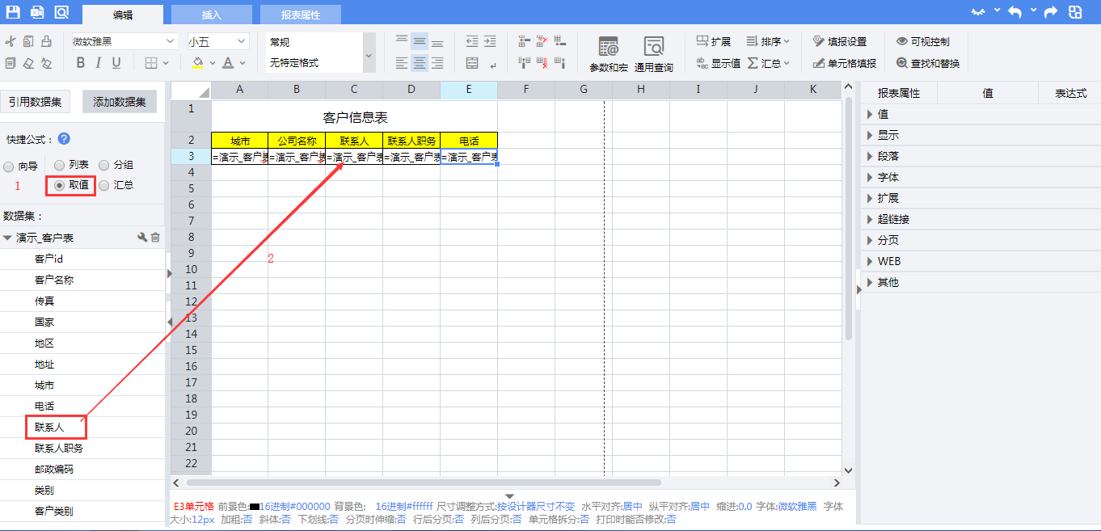This screenshot has height=531, width=1101.
Task: Click the wrench icon beside 演示_客户表
Action: [x=142, y=238]
